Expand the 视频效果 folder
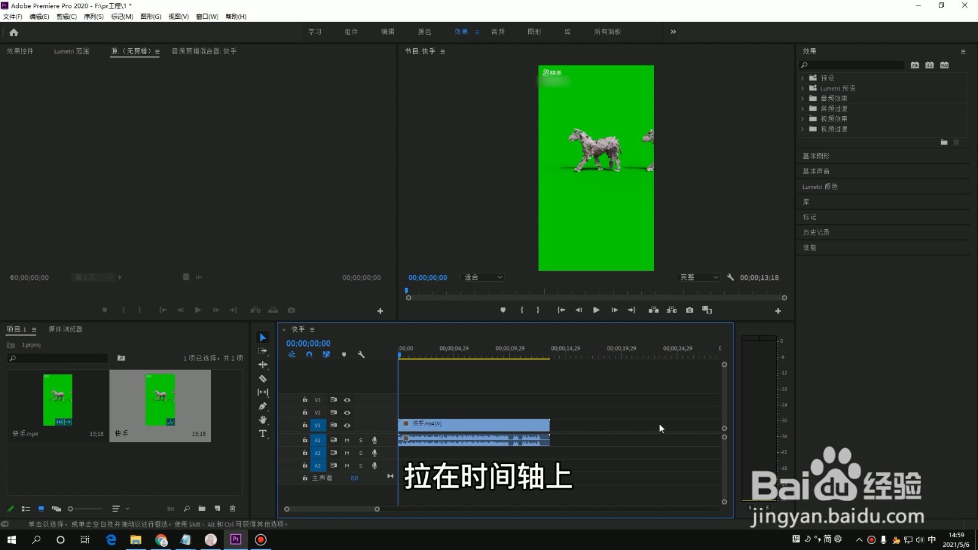Image resolution: width=978 pixels, height=550 pixels. [803, 119]
